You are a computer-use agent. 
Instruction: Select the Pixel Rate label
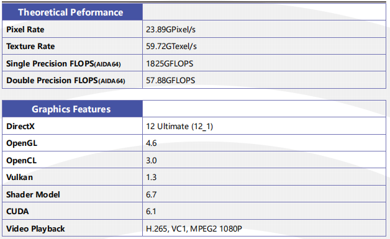25,29
